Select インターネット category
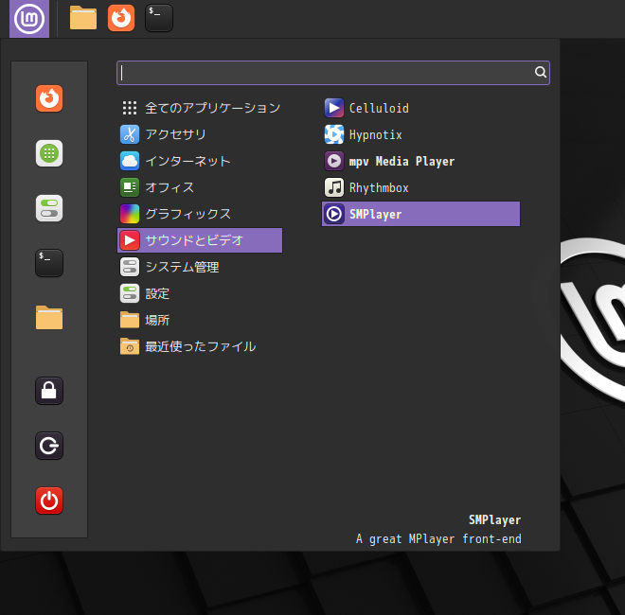Image resolution: width=625 pixels, height=615 pixels. 200,161
